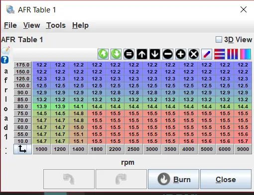
Task: Click the green up-arrow increase toolbar icon
Action: [x=103, y=54]
